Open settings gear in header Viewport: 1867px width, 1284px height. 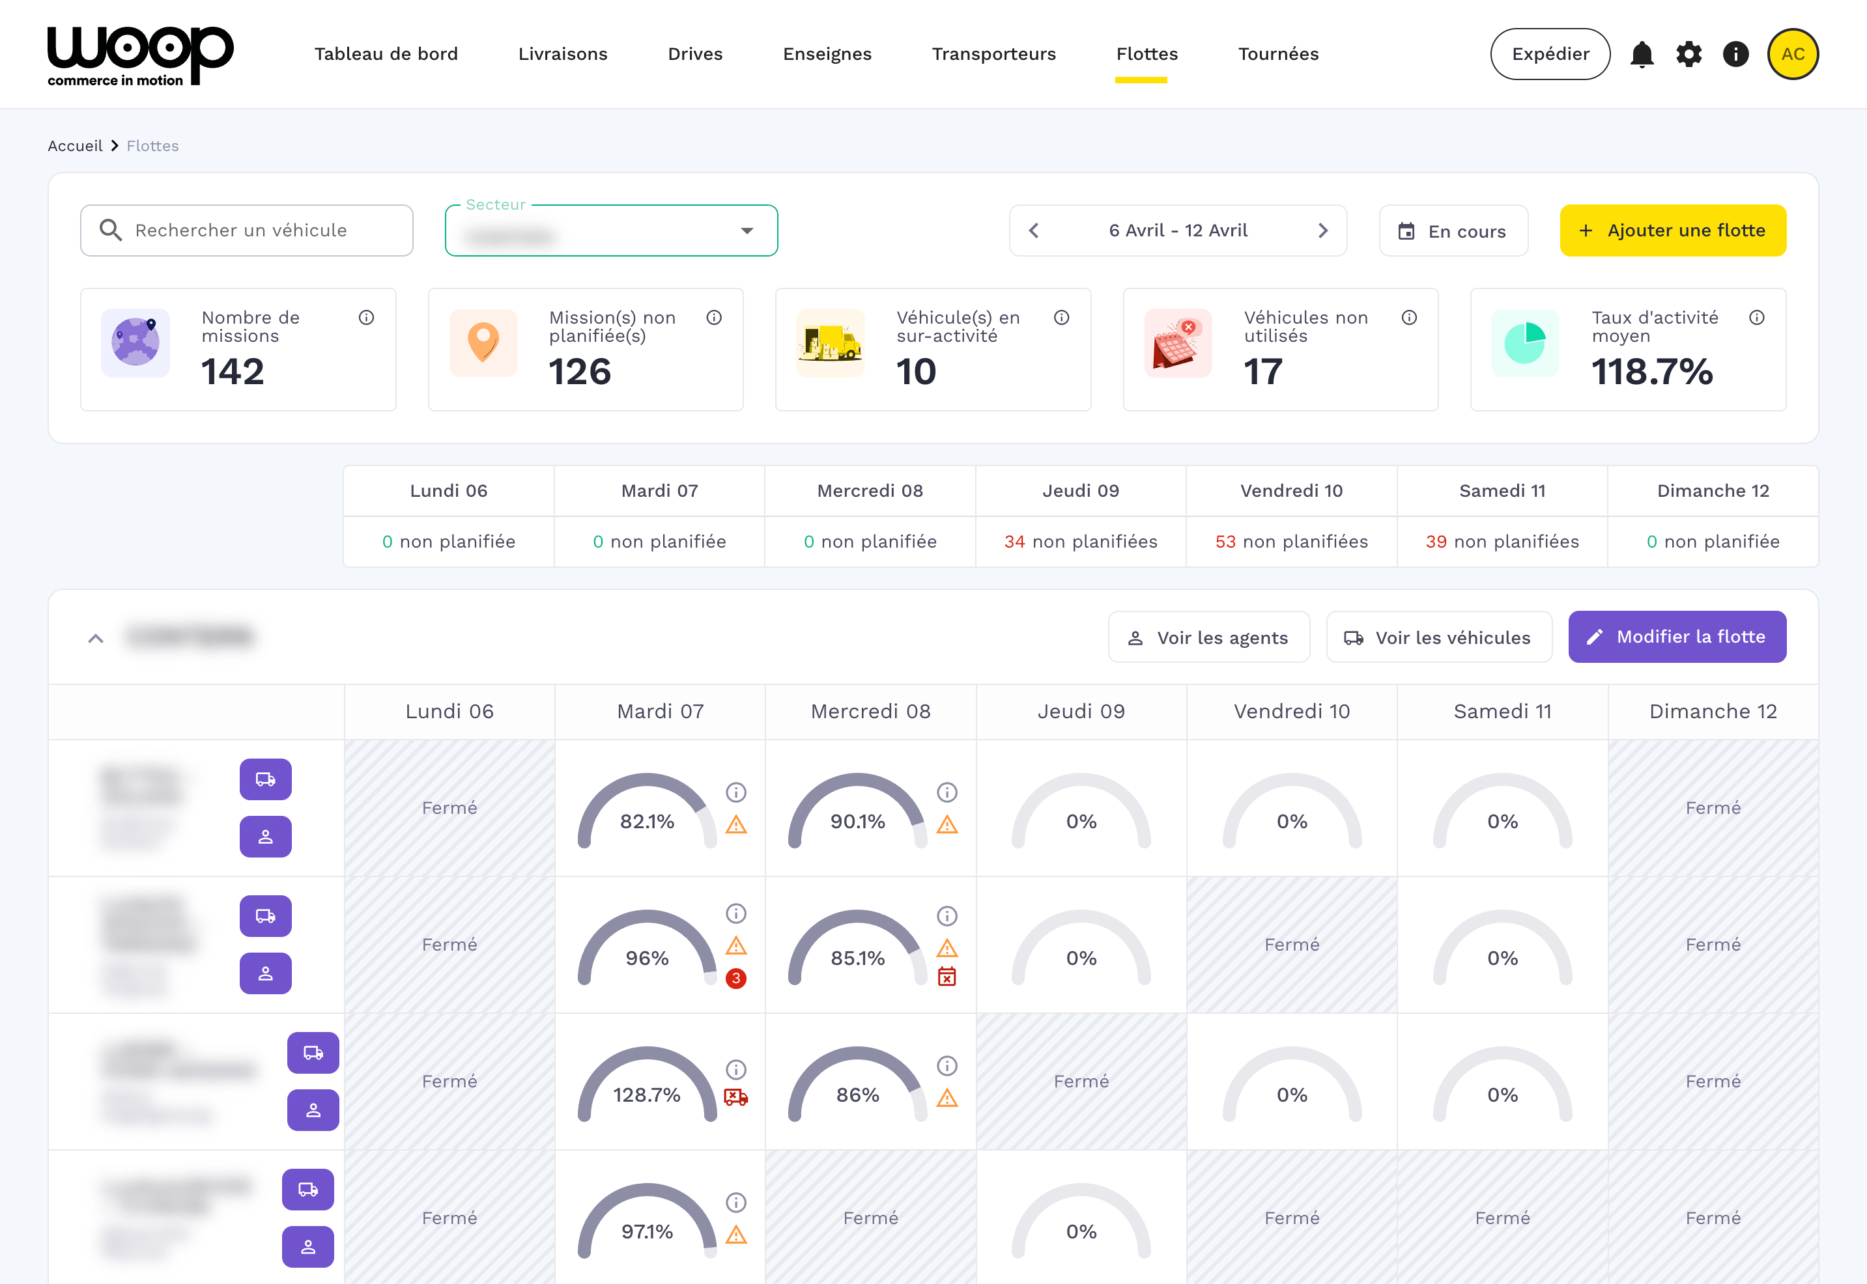click(1689, 54)
